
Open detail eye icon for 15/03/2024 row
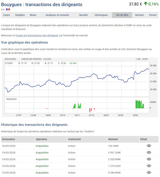pyautogui.click(x=149, y=152)
